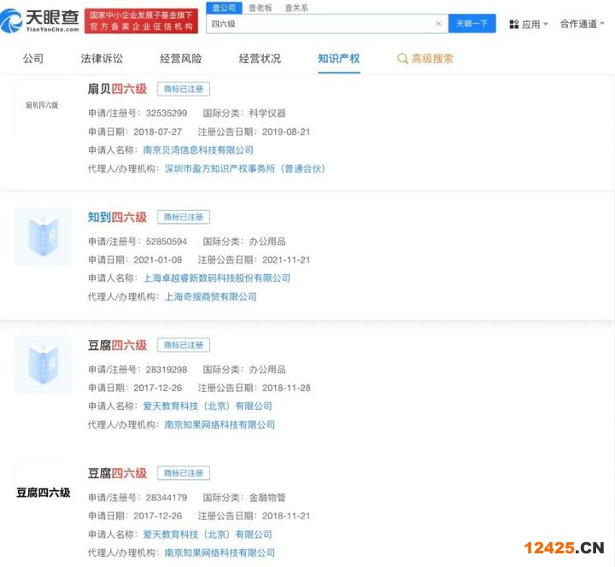Screen dimensions: 615x567
Task: Switch to the 查老板 search tab
Action: point(260,7)
